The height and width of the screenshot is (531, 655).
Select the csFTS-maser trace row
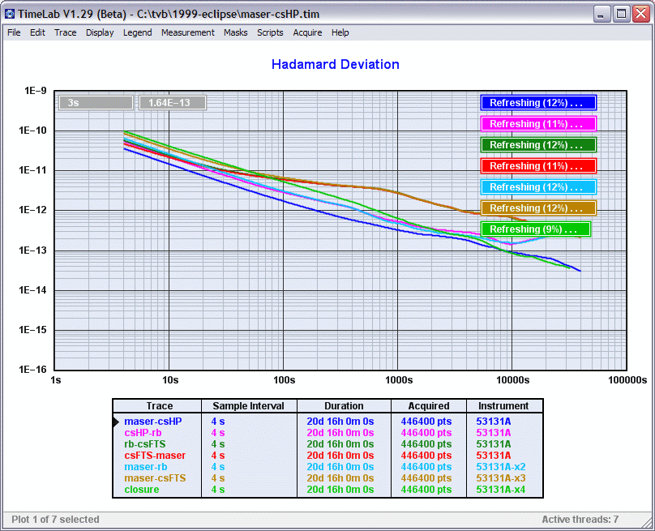[x=327, y=456]
